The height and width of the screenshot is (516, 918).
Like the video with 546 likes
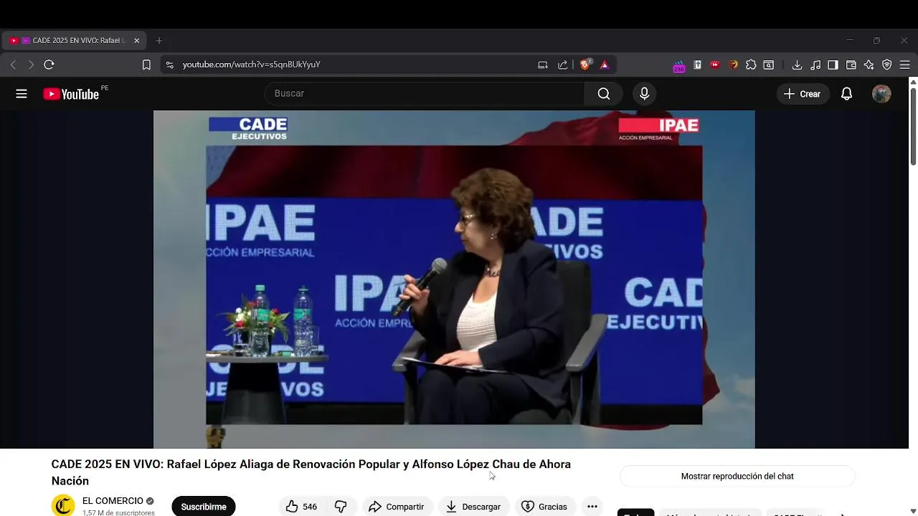point(301,507)
